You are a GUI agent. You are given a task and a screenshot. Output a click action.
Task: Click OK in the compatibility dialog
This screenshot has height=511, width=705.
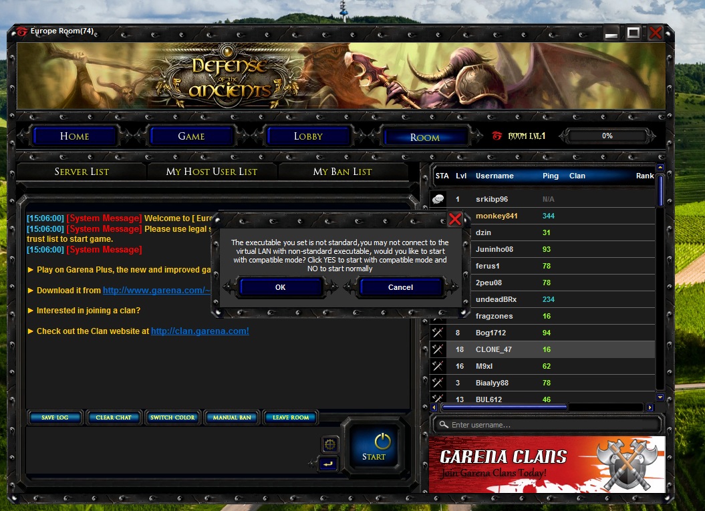tap(281, 287)
